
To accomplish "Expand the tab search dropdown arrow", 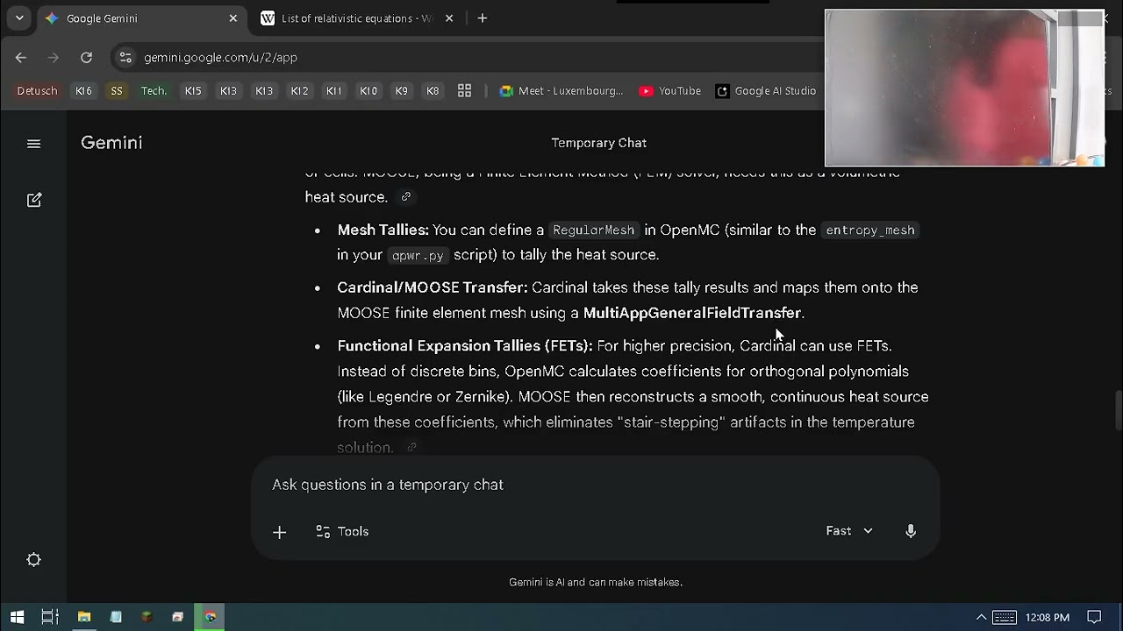I will pos(19,18).
